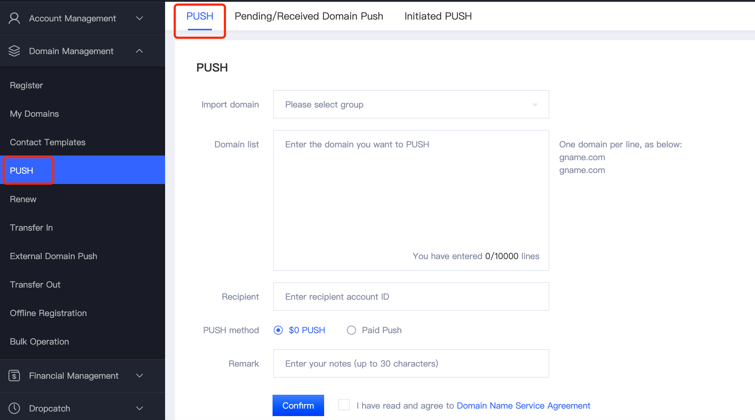
Task: Open the Please select group dropdown
Action: point(411,104)
